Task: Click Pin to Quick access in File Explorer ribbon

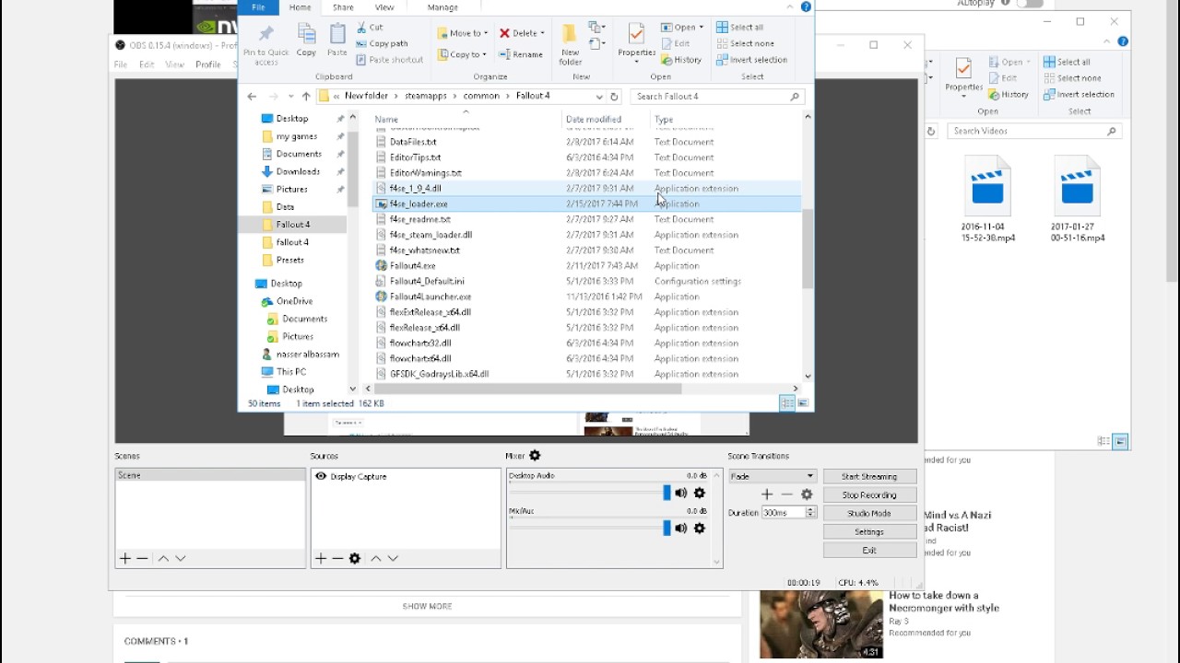Action: tap(266, 43)
